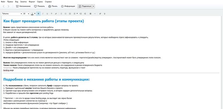Click line '1. Анализ и сбор информации'
Viewport: 223px width, 109px height.
tap(16, 42)
